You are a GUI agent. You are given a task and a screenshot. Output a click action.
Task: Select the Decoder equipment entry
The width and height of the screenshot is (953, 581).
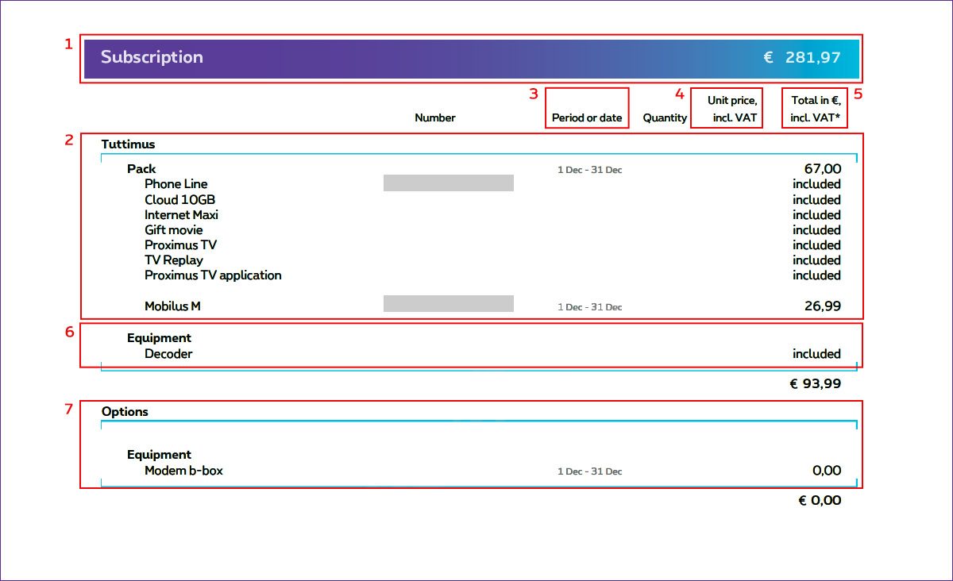point(168,353)
